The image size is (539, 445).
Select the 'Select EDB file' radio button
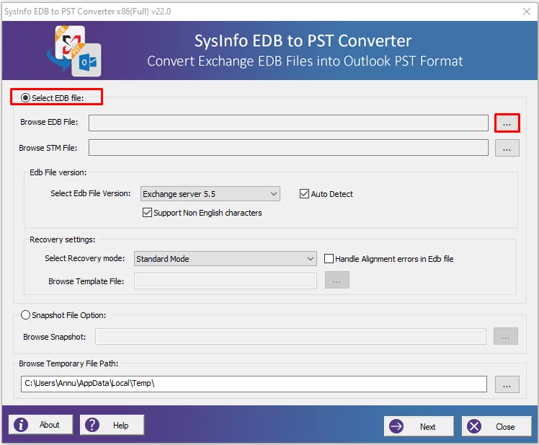point(25,98)
